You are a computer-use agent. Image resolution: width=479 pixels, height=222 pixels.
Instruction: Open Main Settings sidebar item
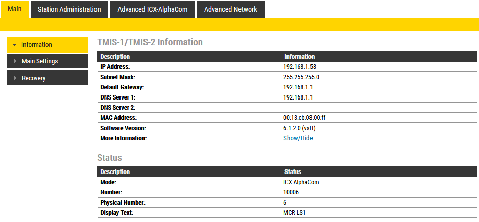pyautogui.click(x=40, y=61)
